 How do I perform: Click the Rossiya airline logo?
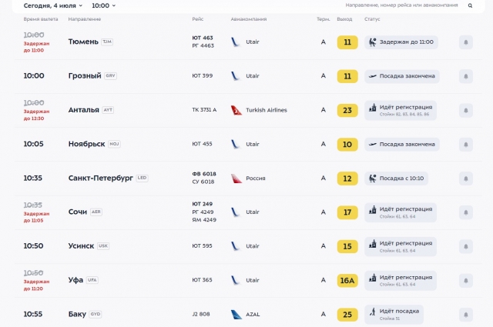tap(236, 179)
